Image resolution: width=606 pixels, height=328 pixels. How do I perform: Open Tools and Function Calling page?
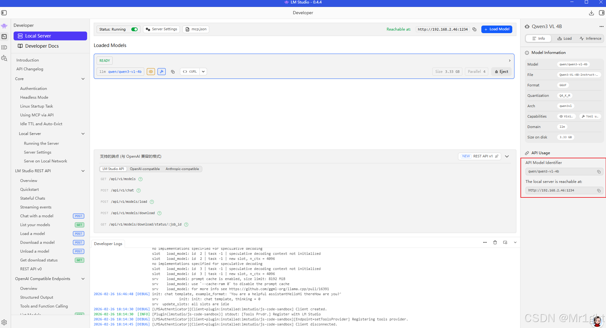[x=44, y=306]
